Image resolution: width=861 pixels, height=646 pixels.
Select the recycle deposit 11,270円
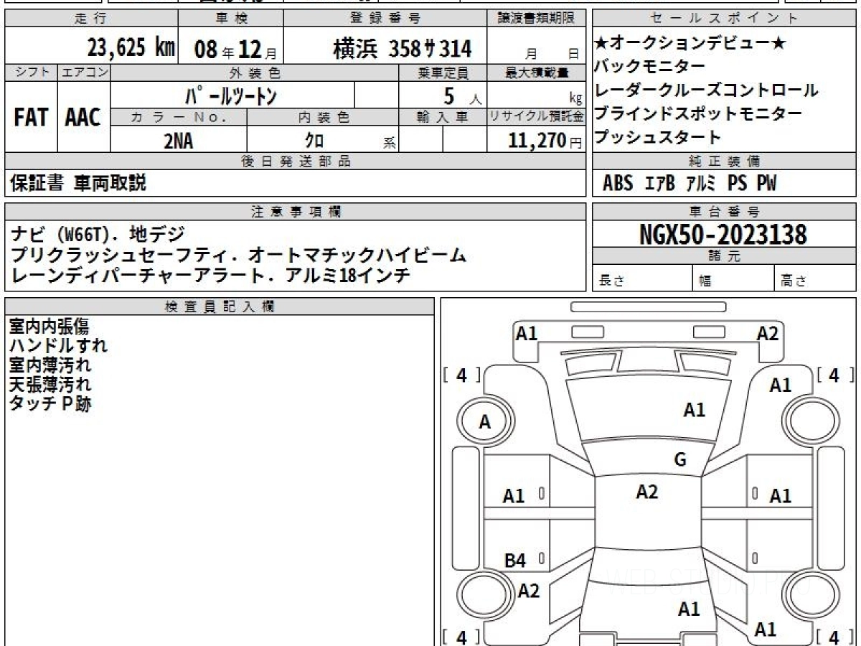pos(545,141)
